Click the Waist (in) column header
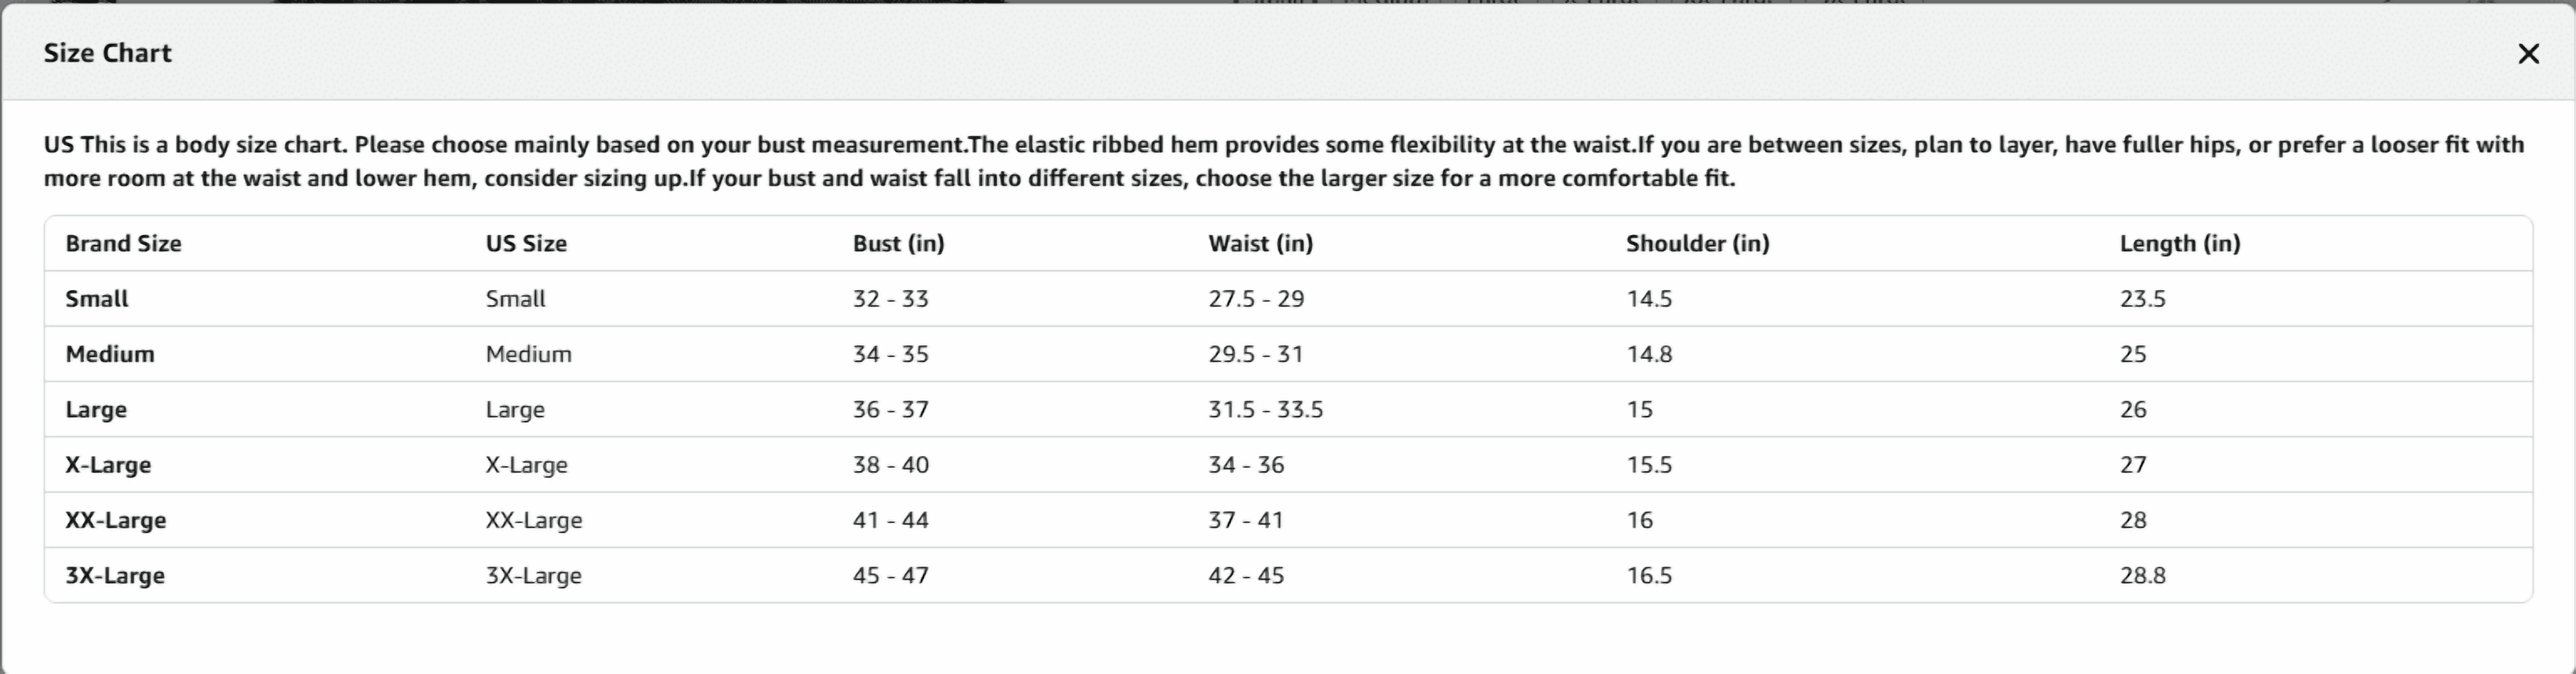2576x674 pixels. (1260, 243)
